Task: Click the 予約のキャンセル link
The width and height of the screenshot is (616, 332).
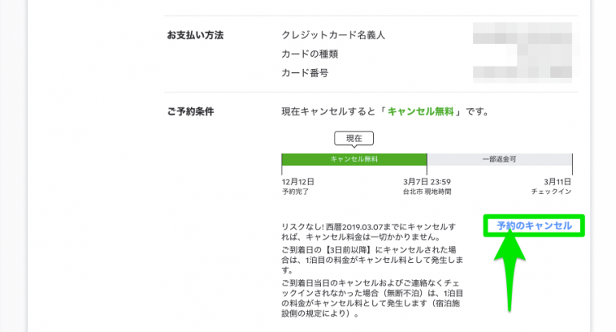Action: point(534,226)
